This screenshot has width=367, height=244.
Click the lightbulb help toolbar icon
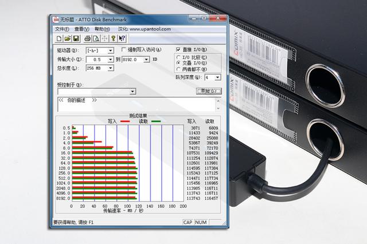pyautogui.click(x=114, y=38)
